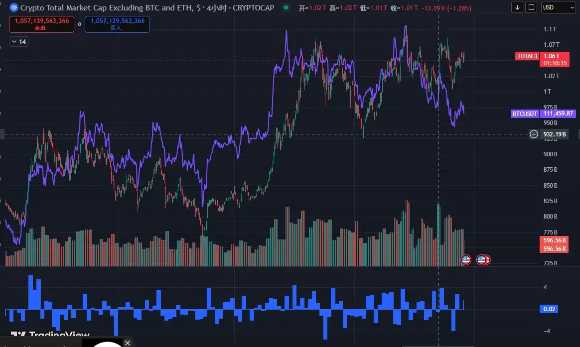Click the single US flag event marker
580x347 pixels.
(466, 259)
